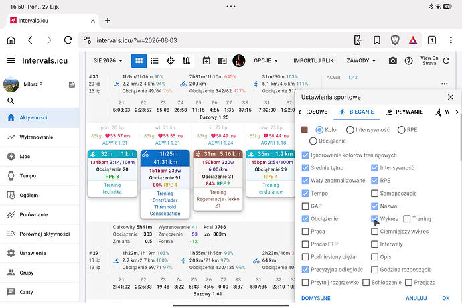
Task: Open the ZAWODY dropdown
Action: [361, 60]
